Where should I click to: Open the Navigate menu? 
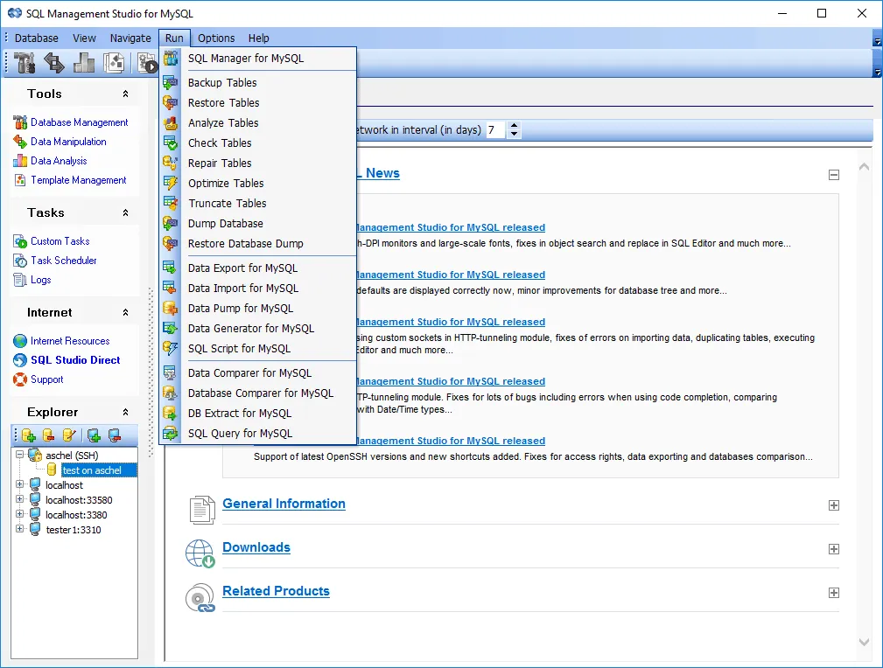130,38
